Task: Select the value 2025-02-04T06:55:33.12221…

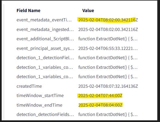Action: pyautogui.click(x=108, y=49)
